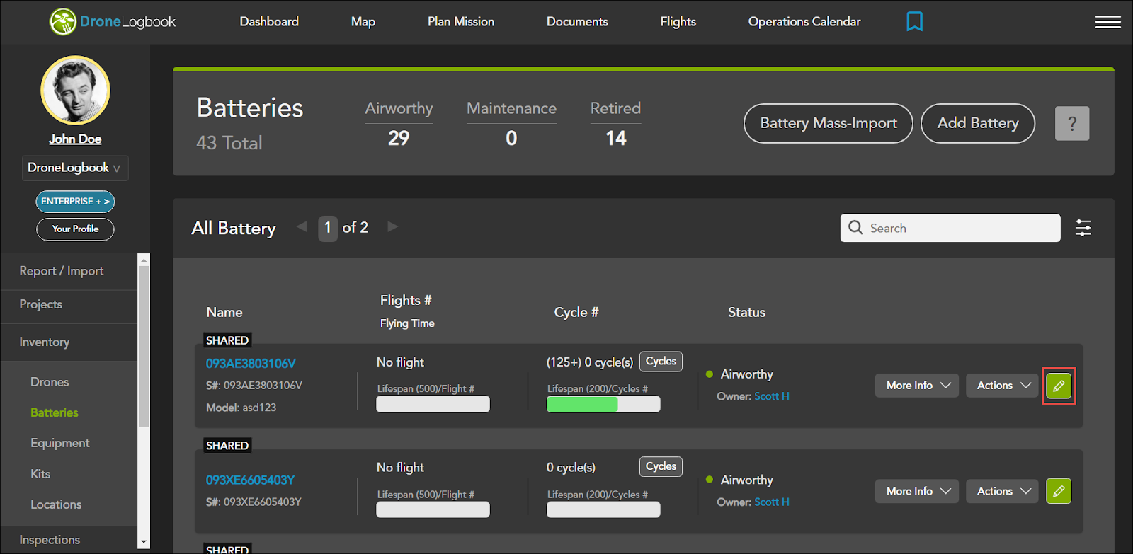Expand the DroneLogbook account dropdown

pyautogui.click(x=75, y=168)
